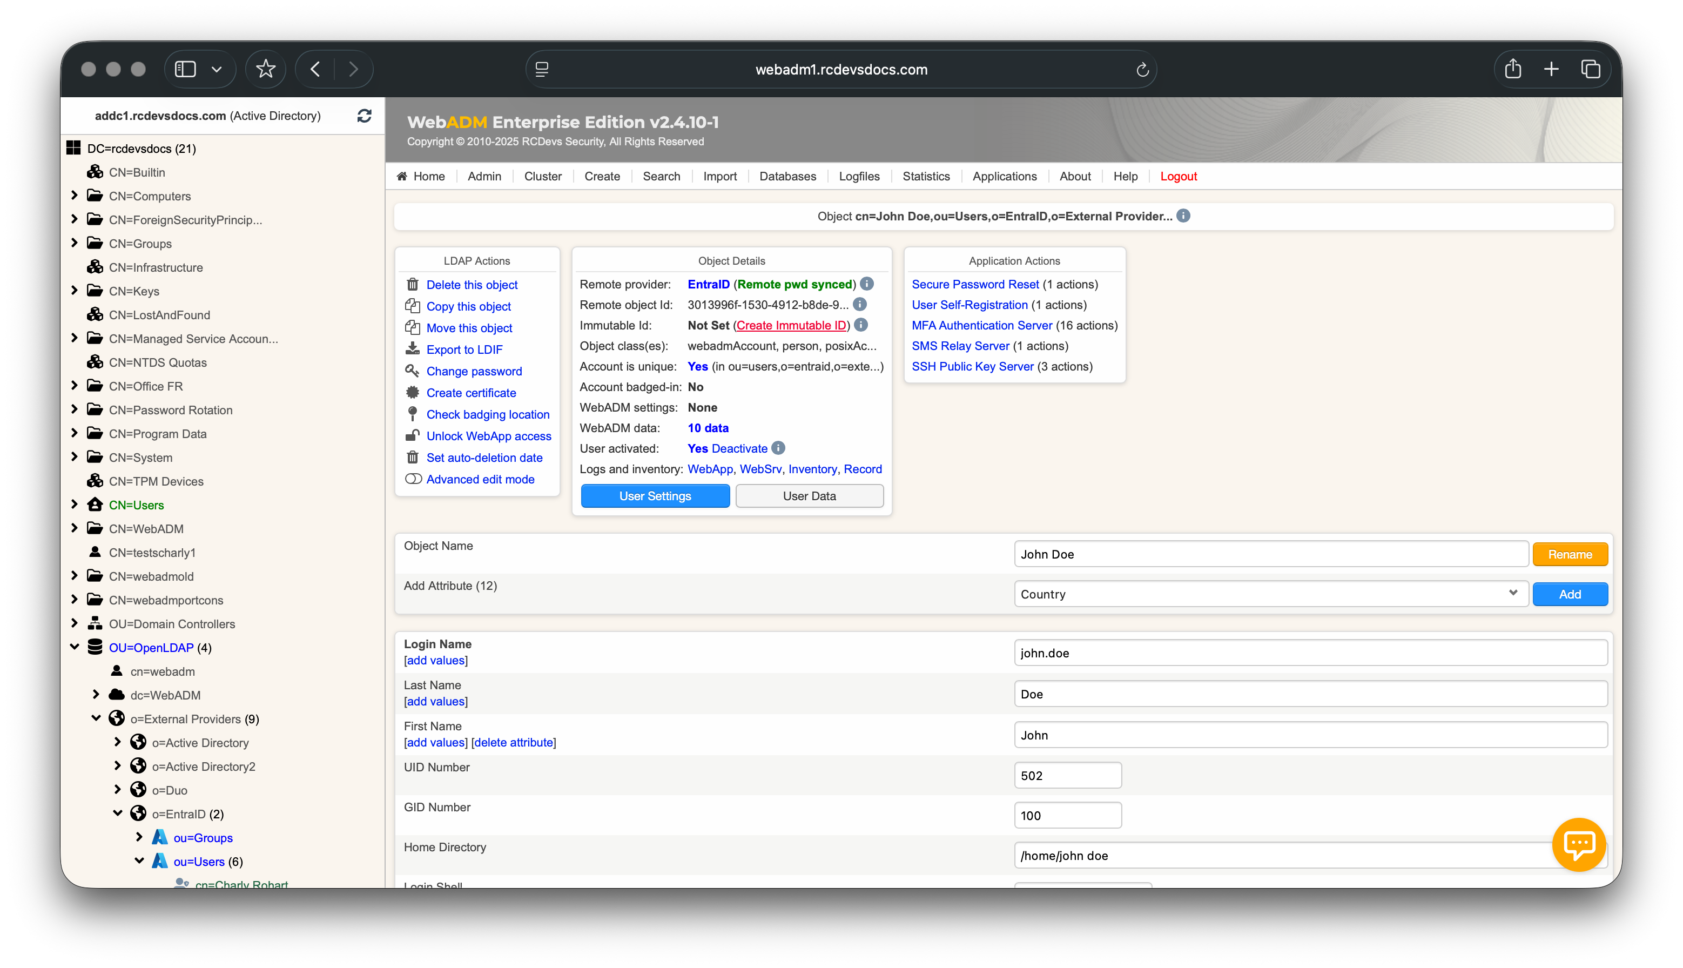The image size is (1683, 968).
Task: Switch to the User Data view
Action: [x=809, y=496]
